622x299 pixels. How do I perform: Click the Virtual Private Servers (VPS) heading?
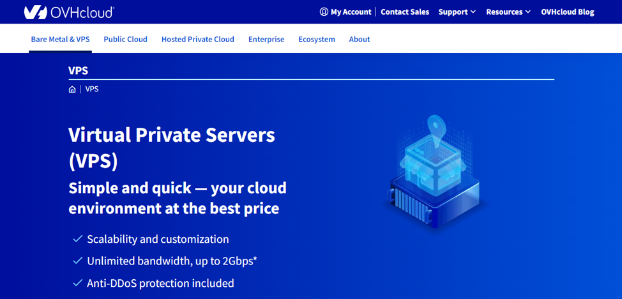point(171,147)
